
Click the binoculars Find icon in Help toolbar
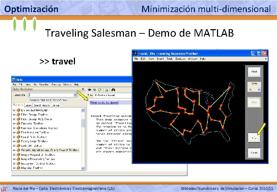113,90
